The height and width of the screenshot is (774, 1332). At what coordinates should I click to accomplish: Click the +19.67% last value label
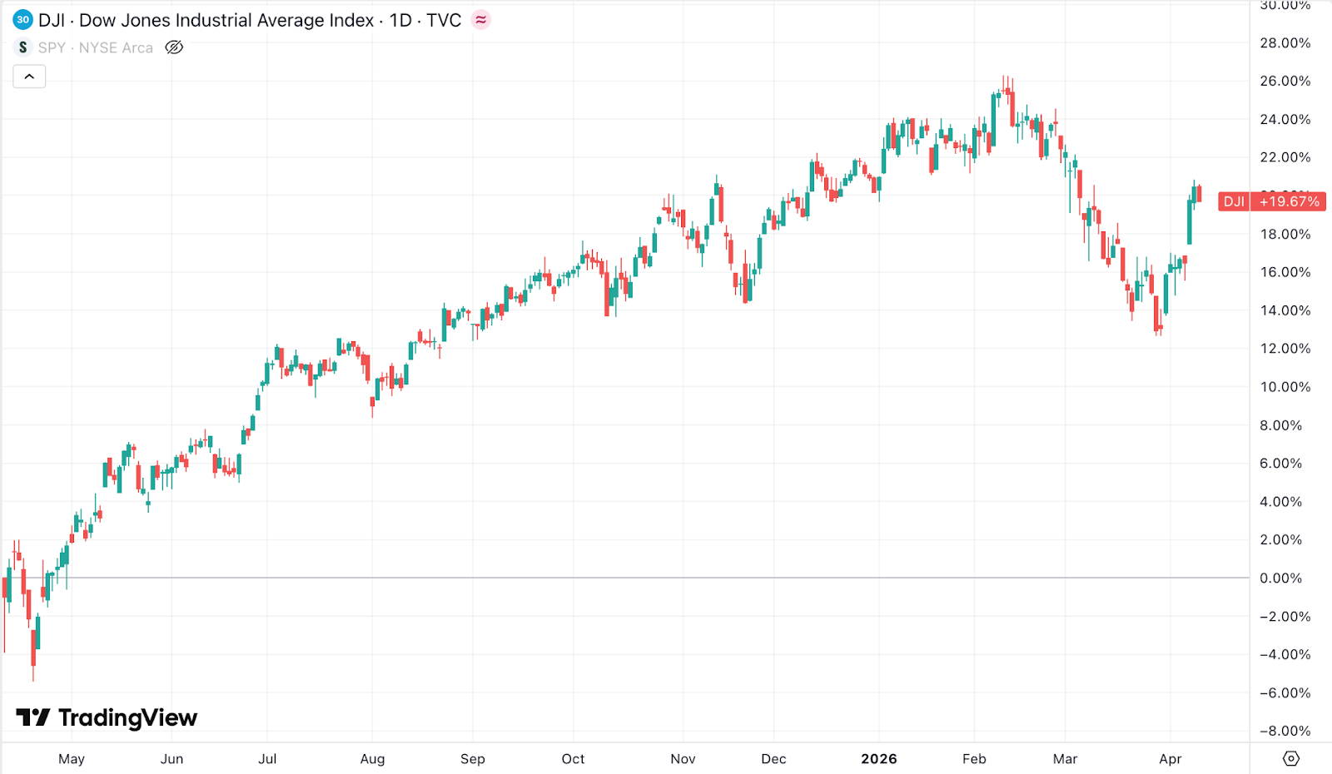coord(1289,201)
